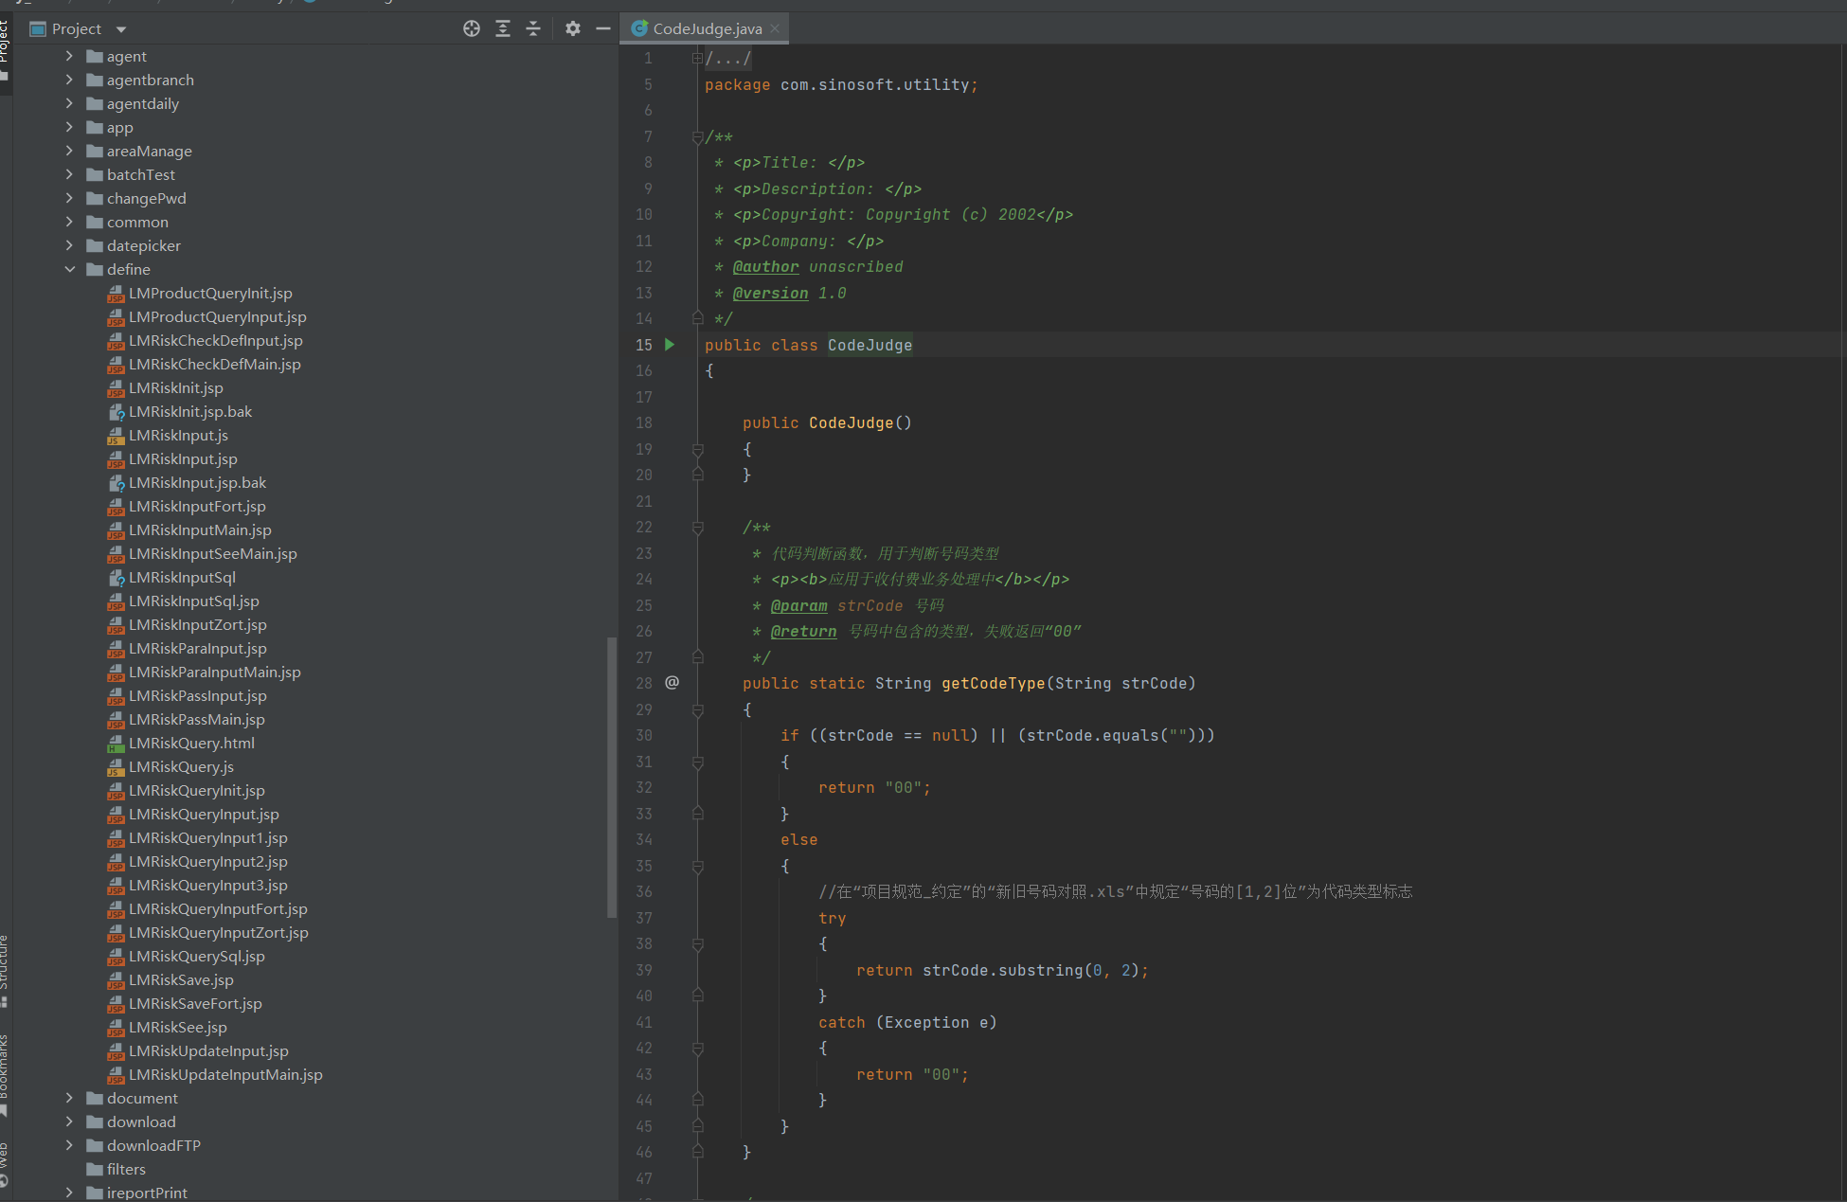This screenshot has height=1202, width=1847.
Task: Open the Bookmarks tool window sidebar tab
Action: click(x=5, y=1075)
